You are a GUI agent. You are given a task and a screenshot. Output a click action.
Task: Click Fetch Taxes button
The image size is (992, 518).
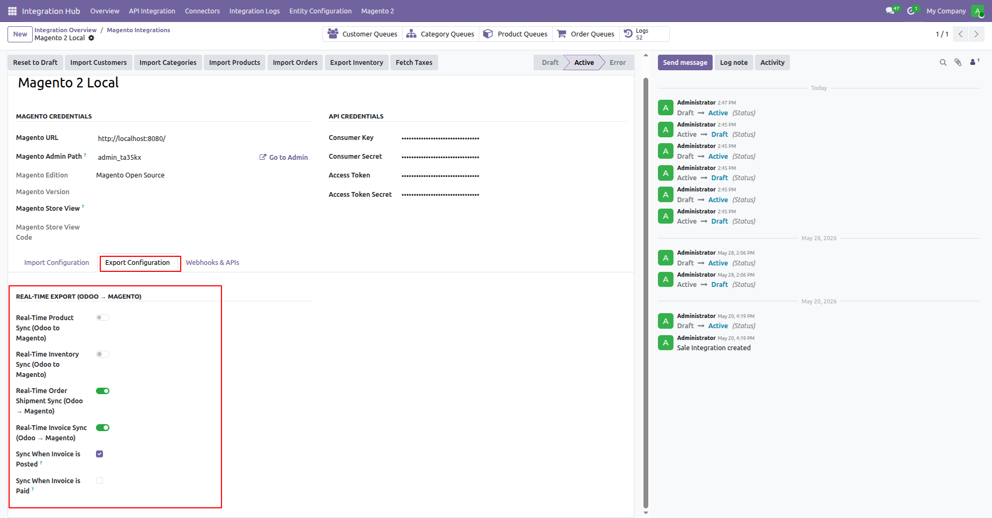[414, 62]
